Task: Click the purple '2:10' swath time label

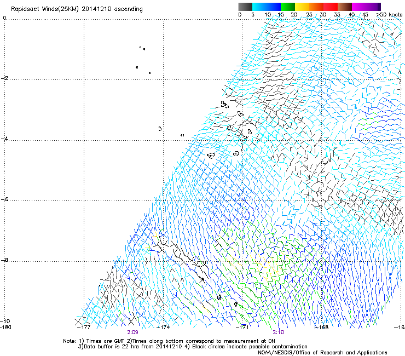Action: pos(278,332)
